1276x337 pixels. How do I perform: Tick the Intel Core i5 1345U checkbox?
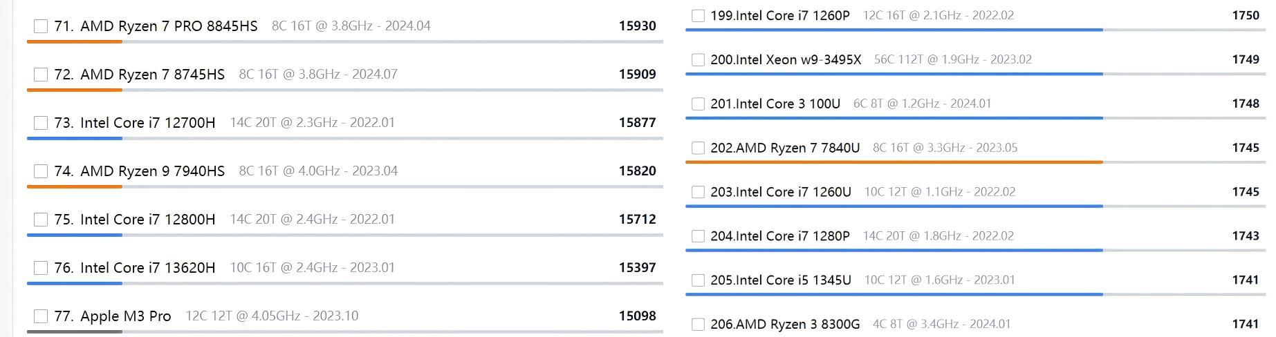pyautogui.click(x=698, y=280)
